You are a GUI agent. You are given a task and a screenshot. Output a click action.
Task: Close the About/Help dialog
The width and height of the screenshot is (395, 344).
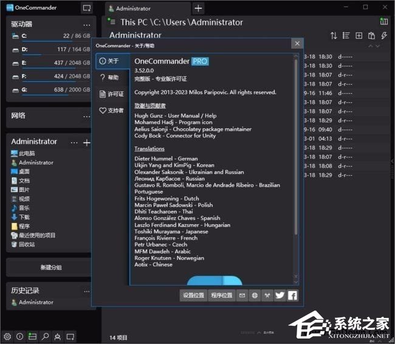coord(297,44)
